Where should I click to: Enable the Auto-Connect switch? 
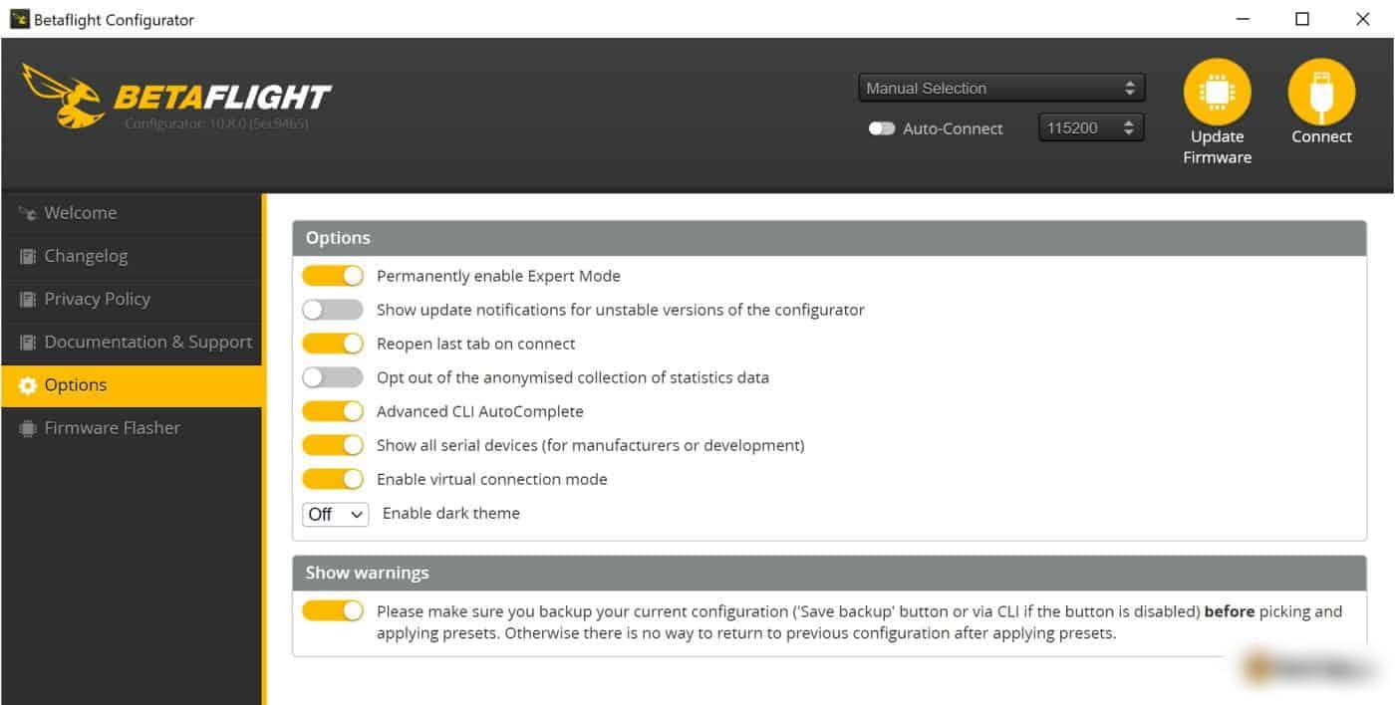[881, 128]
